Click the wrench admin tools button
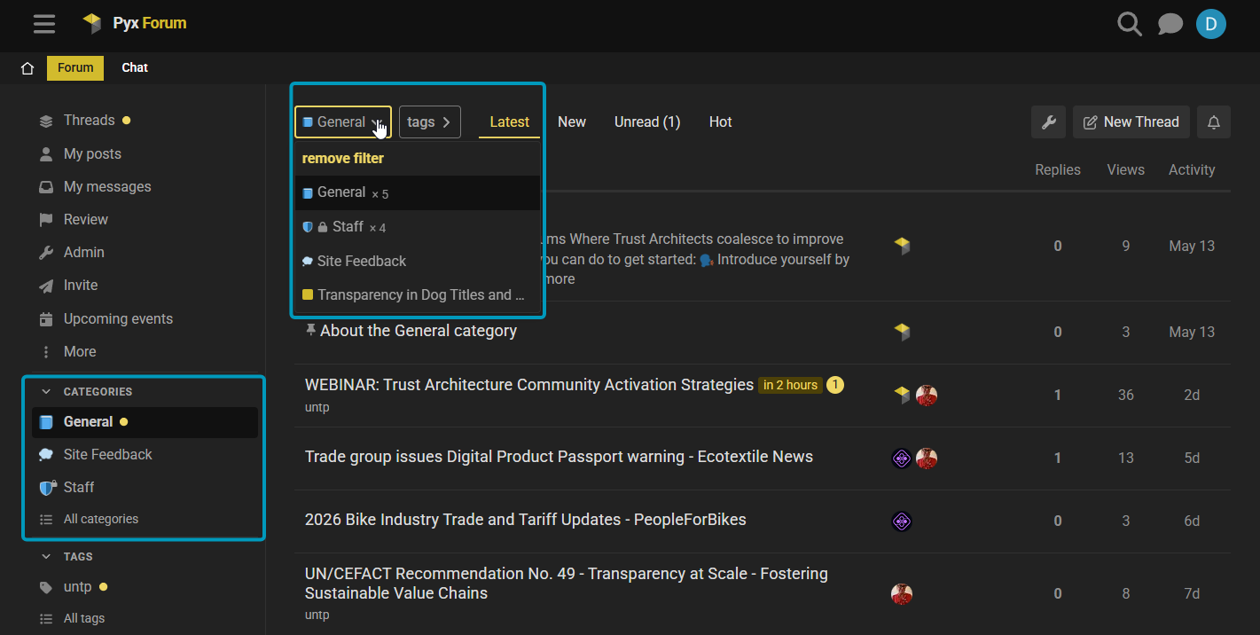1260x635 pixels. pyautogui.click(x=1048, y=122)
